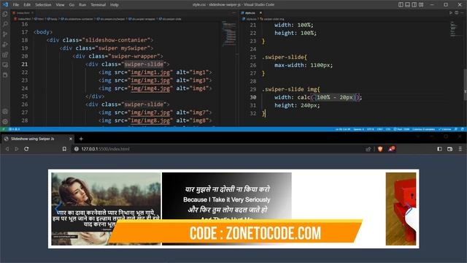Screen dimensions: 467x263
Task: Click the browser address bar URL
Action: (105, 149)
